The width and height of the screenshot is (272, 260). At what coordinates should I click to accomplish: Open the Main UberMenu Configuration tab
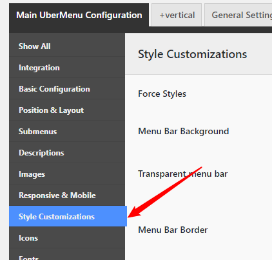[79, 15]
